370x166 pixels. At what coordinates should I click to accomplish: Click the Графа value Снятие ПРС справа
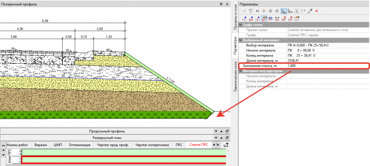[303, 35]
